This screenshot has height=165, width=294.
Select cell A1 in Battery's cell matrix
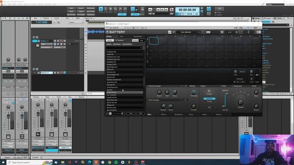coord(153,41)
